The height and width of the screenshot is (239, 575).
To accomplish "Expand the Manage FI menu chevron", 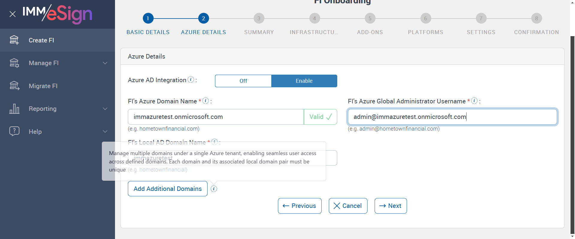I will click(x=105, y=63).
